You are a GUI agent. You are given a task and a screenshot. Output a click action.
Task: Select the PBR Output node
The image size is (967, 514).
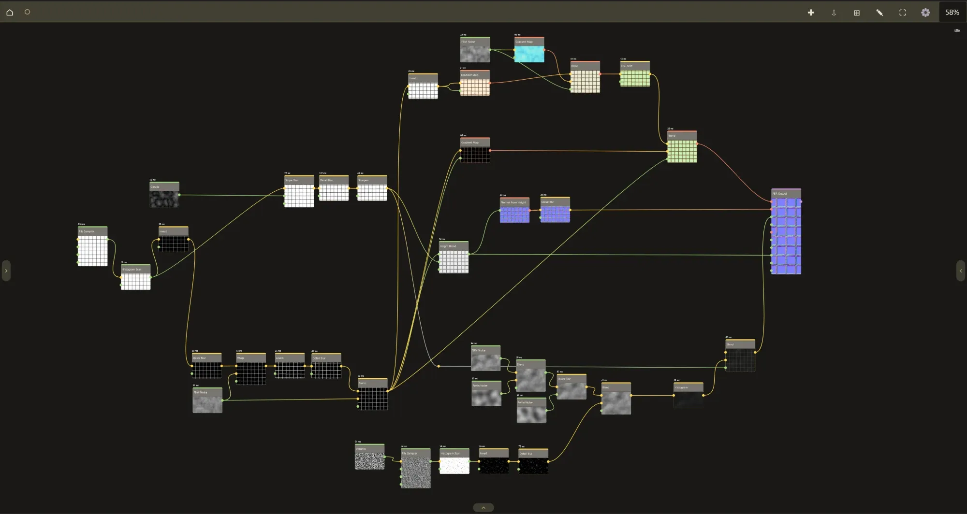point(786,232)
